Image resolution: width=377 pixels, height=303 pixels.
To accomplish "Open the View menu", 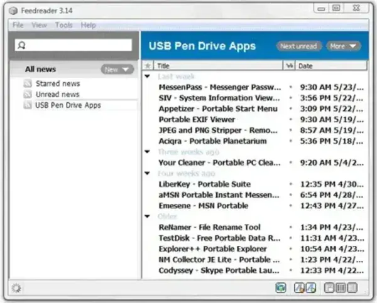I will 40,25.
